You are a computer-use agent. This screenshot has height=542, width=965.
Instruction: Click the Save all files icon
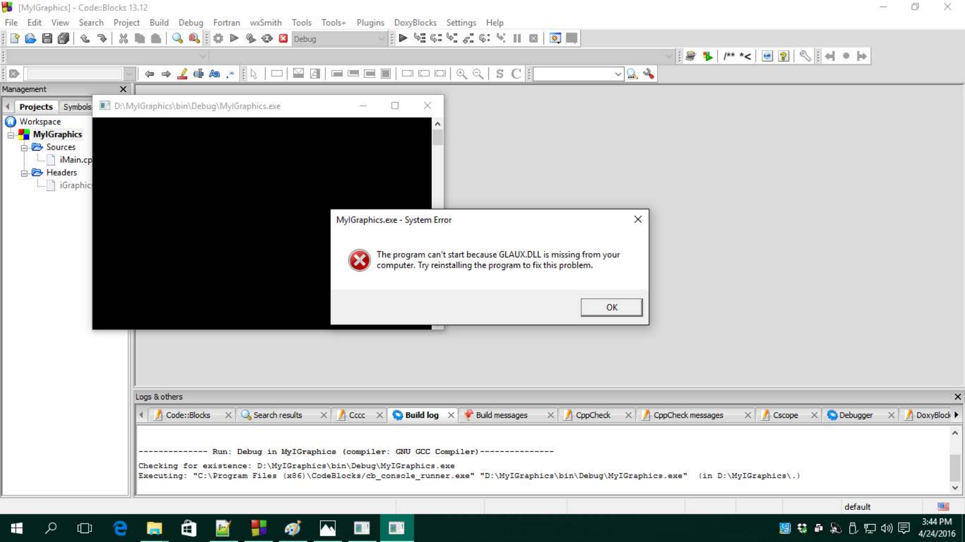click(63, 39)
